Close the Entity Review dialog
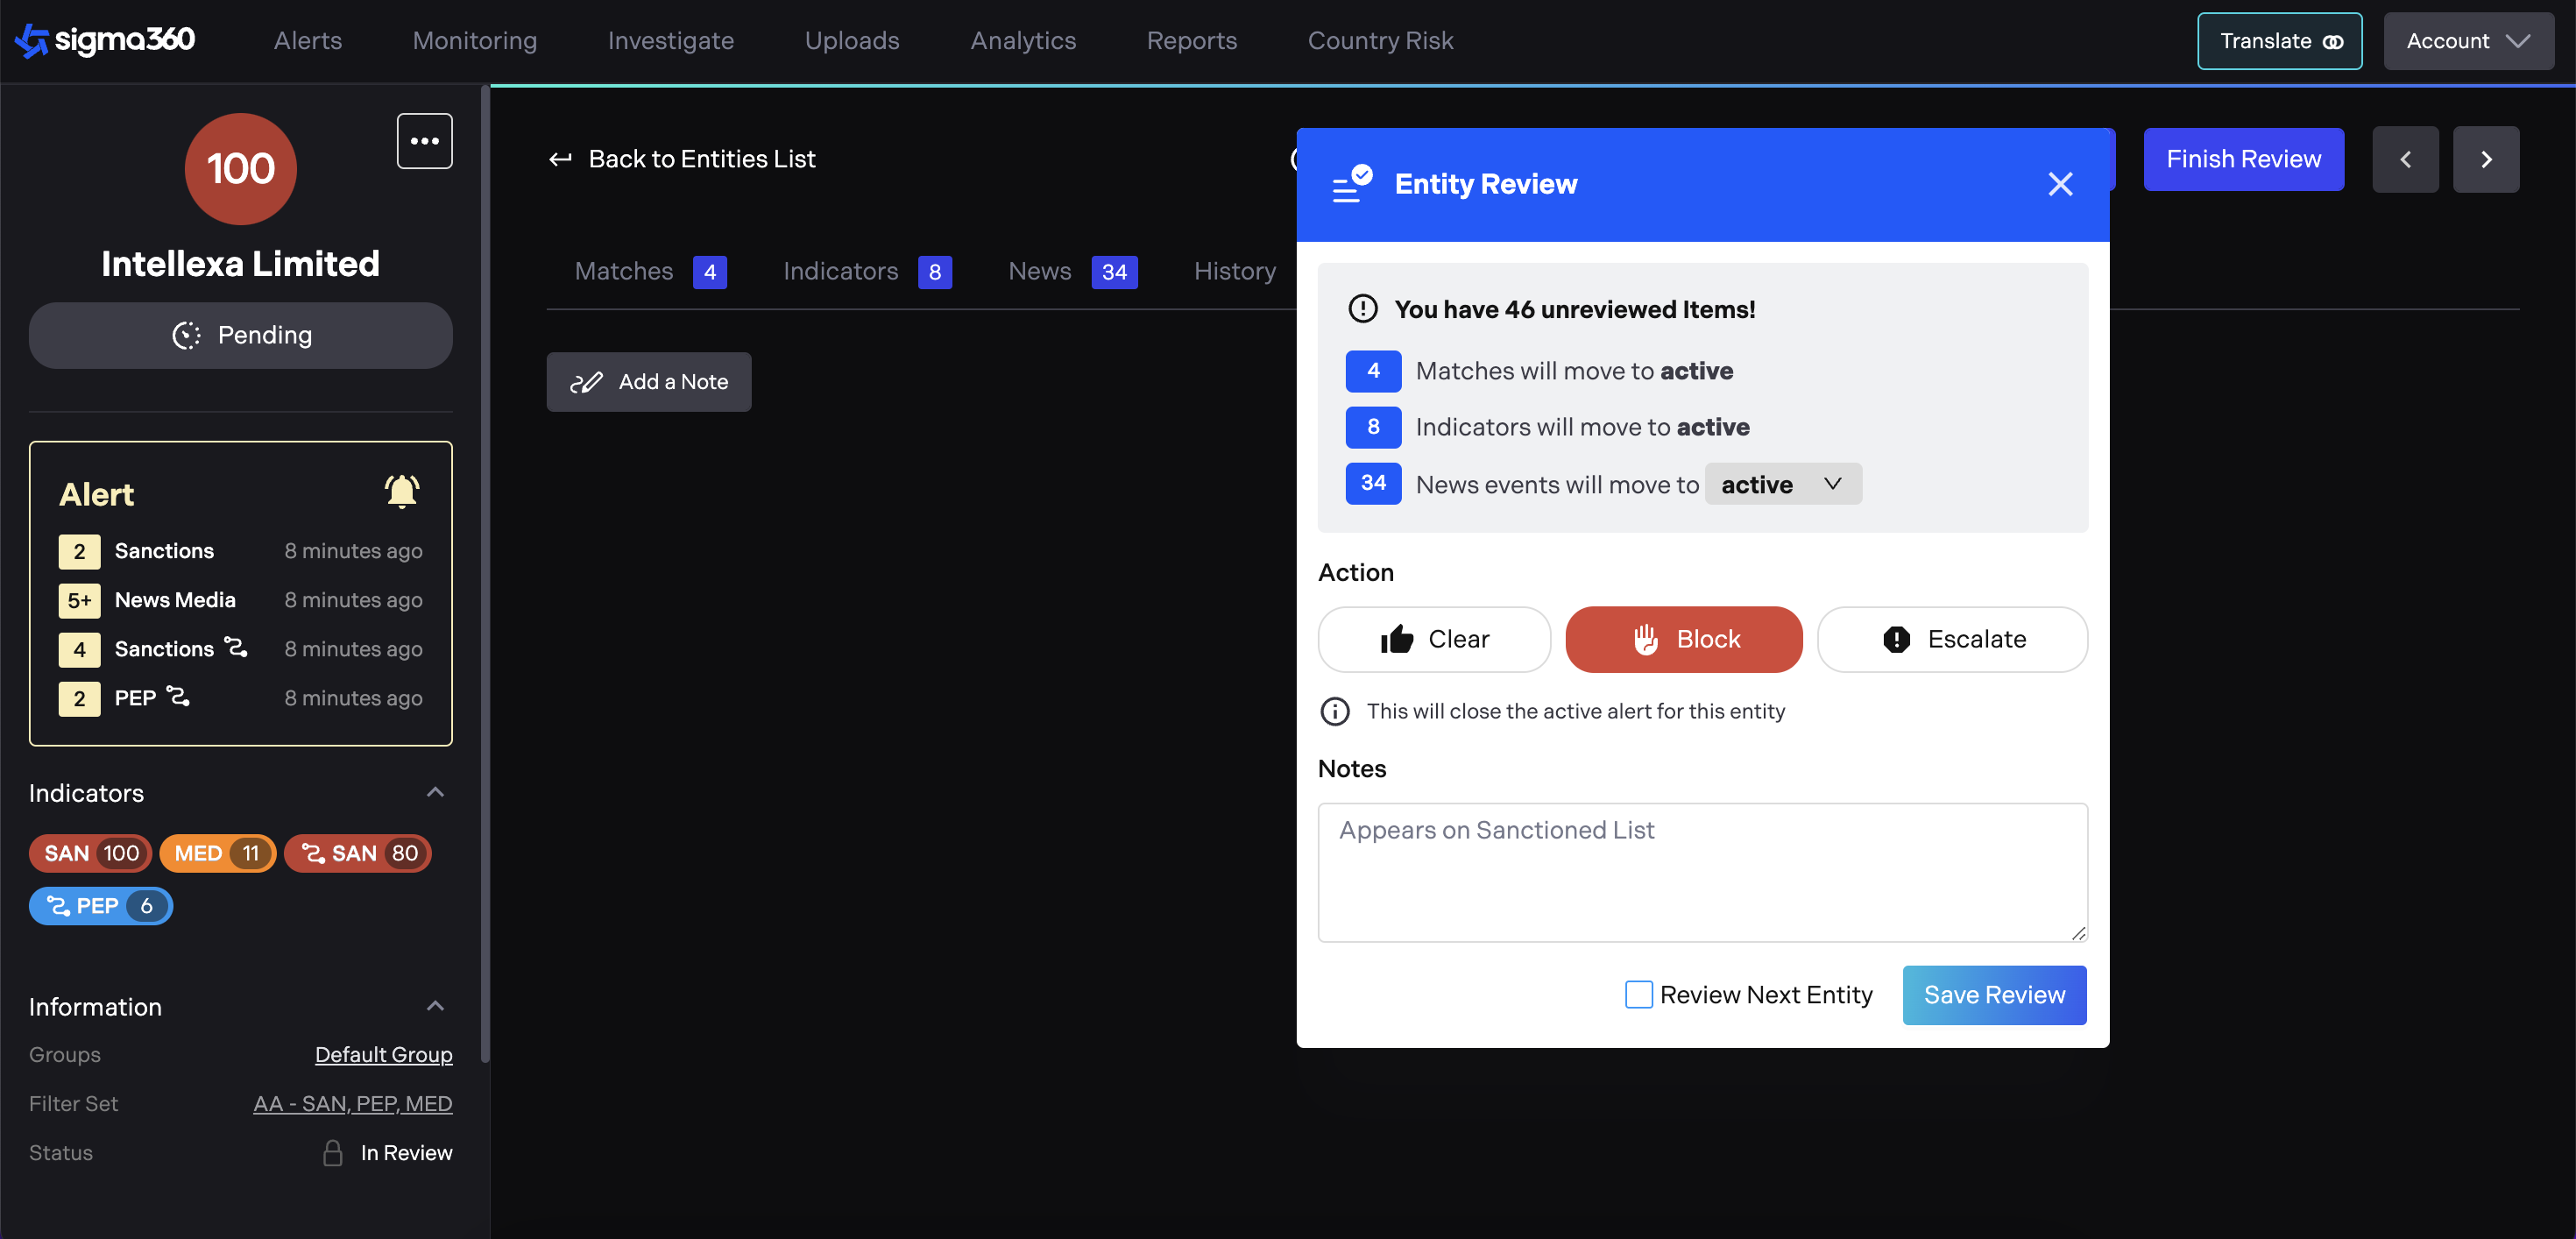 click(x=2059, y=184)
